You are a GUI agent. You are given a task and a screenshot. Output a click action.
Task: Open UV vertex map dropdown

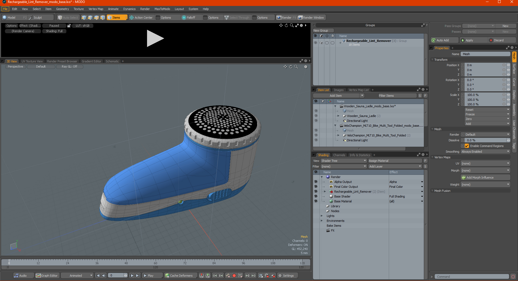pyautogui.click(x=485, y=163)
